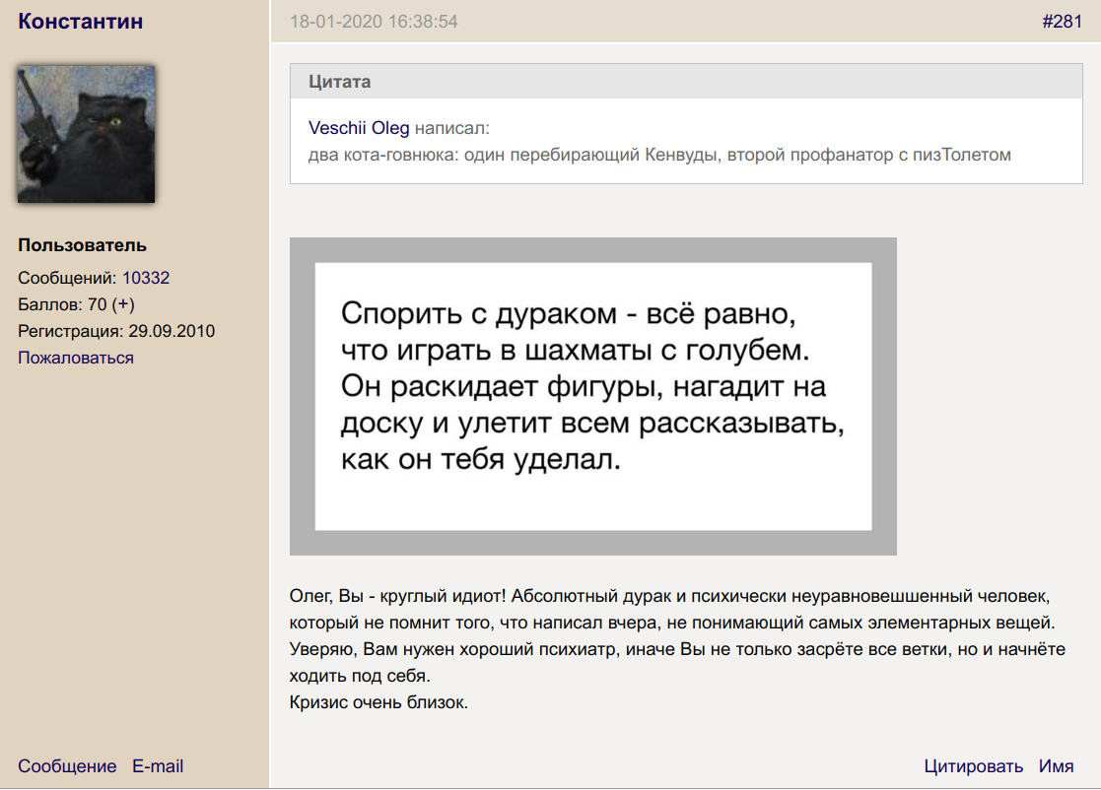Click the E-mail link
This screenshot has width=1101, height=790.
158,766
